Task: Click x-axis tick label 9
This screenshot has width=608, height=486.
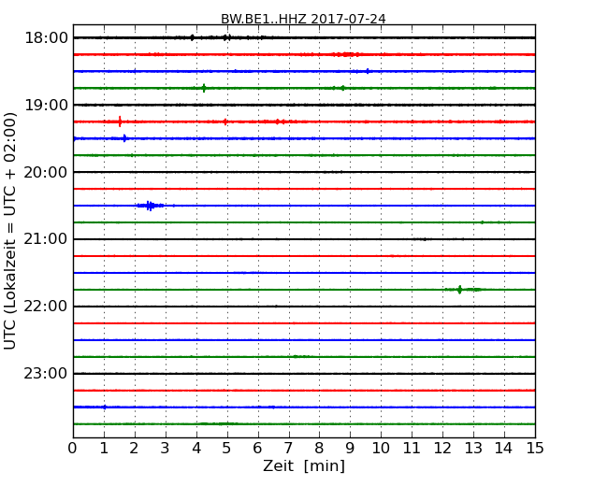Action: click(x=350, y=449)
